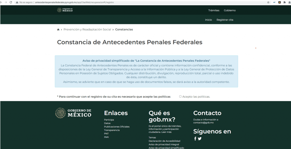291x149 pixels.
Task: Open the Datos footer link
Action: pos(107,123)
